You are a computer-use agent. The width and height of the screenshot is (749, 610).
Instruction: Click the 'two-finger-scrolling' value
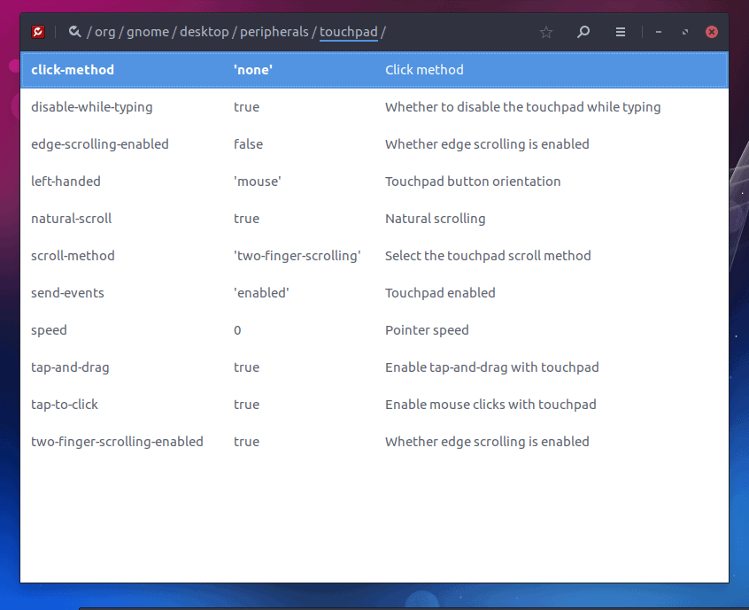(x=297, y=256)
